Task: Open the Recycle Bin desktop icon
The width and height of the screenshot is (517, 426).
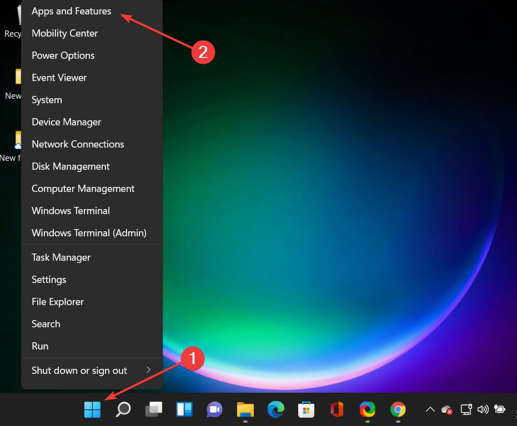Action: [12, 19]
